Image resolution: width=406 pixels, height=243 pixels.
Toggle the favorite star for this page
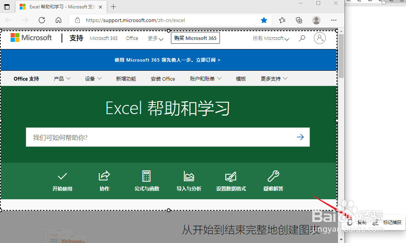click(x=264, y=20)
